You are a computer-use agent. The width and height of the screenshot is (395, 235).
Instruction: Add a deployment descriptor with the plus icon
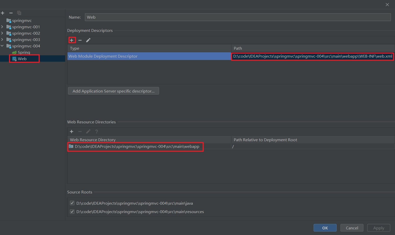[x=72, y=40]
